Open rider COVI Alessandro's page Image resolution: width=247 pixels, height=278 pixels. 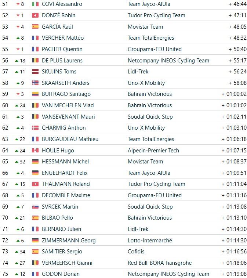pyautogui.click(x=62, y=4)
